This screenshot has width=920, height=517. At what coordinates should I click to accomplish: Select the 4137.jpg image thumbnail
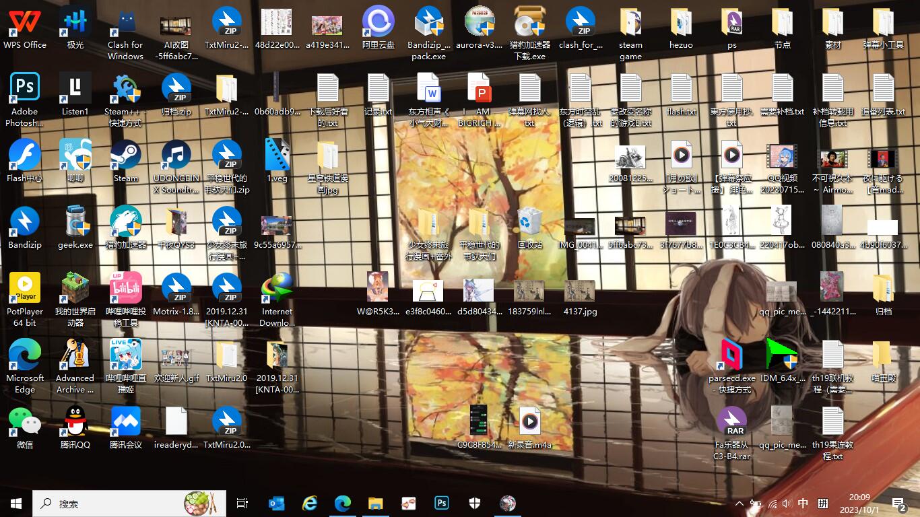580,291
